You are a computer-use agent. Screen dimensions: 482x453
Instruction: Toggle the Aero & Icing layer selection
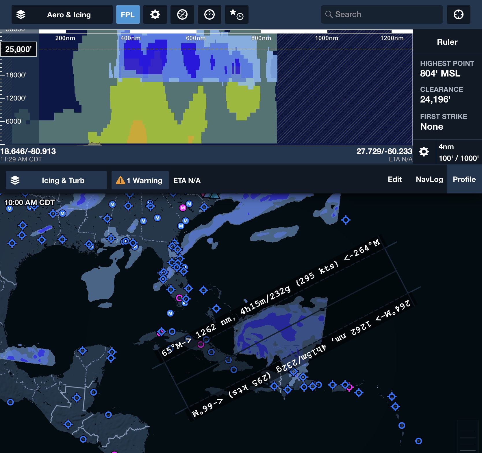pyautogui.click(x=68, y=14)
